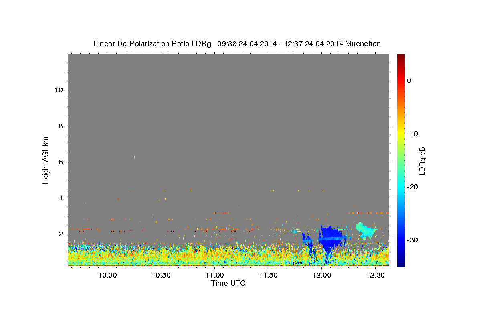Pick the dark red top of colorbar
The width and height of the screenshot is (481, 320).
[x=401, y=57]
